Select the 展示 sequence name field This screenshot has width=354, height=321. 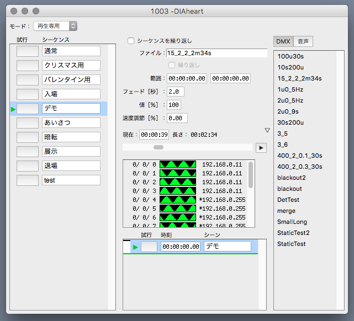tap(71, 152)
